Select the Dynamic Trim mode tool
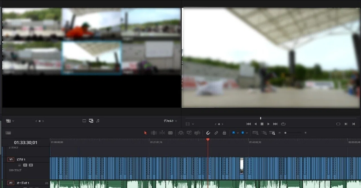The image size is (361, 188). click(x=162, y=133)
